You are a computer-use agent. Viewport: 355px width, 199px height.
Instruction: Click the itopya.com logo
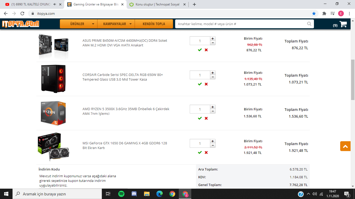[21, 24]
